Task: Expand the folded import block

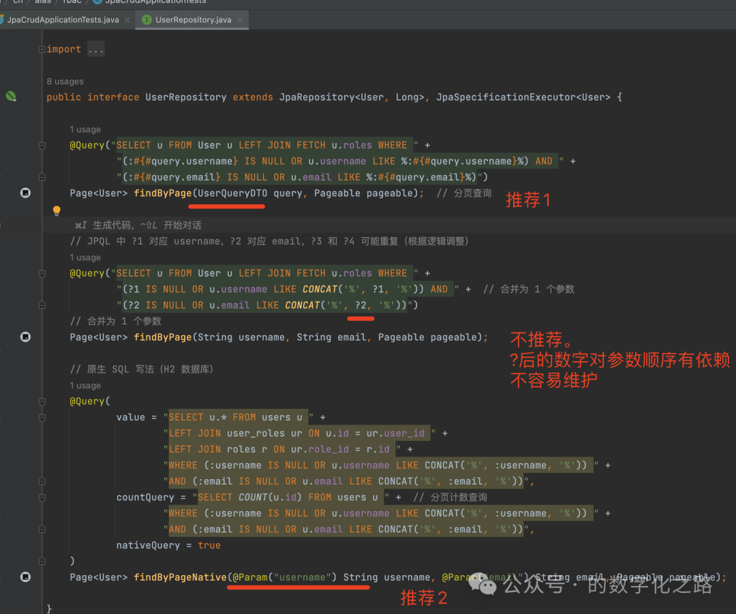Action: click(42, 49)
